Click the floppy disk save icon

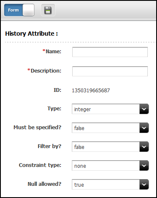coord(48,10)
